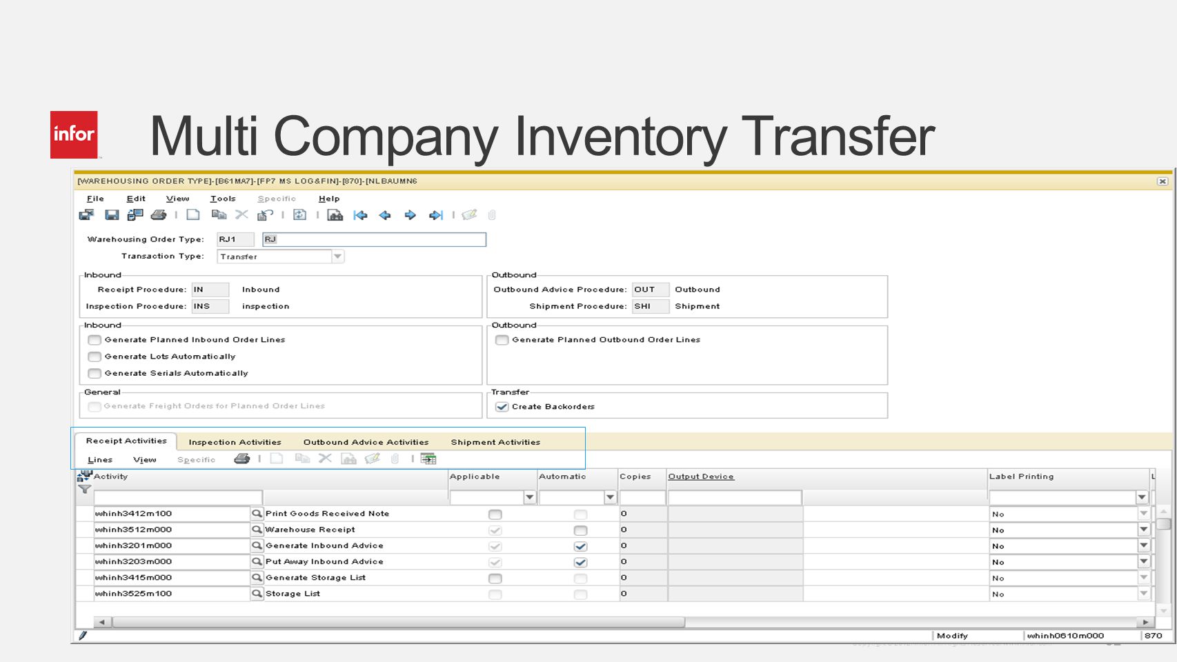The height and width of the screenshot is (662, 1177).
Task: Switch to the Shipment Activities tab
Action: pos(495,442)
